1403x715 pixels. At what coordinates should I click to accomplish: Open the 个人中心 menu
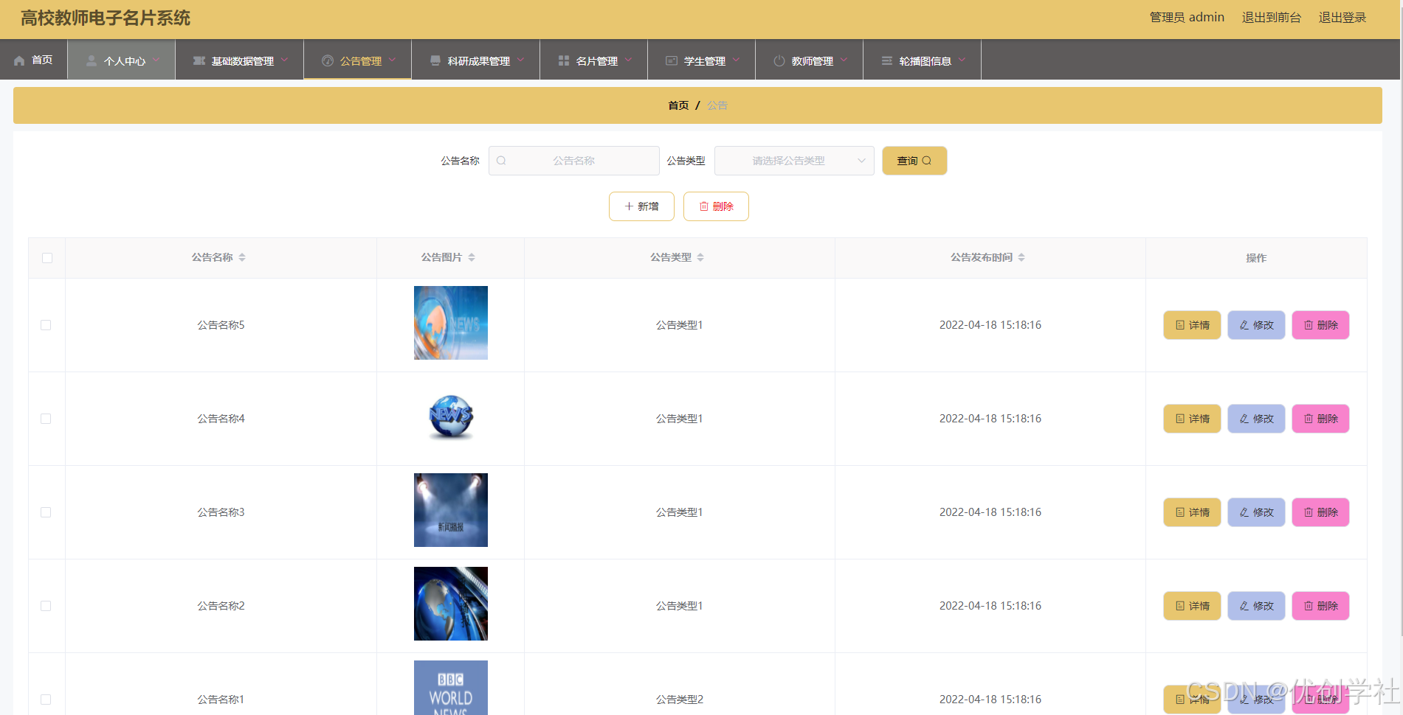[122, 60]
